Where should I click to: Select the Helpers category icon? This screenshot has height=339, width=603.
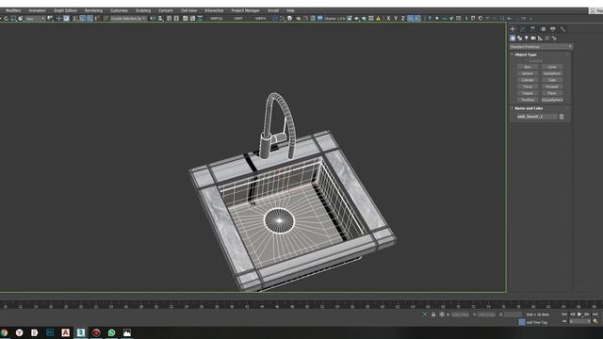pos(540,38)
